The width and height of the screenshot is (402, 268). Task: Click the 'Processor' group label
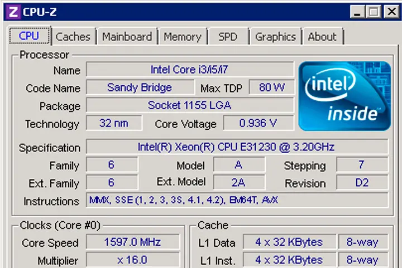pyautogui.click(x=44, y=55)
